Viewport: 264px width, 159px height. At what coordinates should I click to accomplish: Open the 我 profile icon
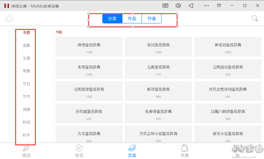pos(238,148)
